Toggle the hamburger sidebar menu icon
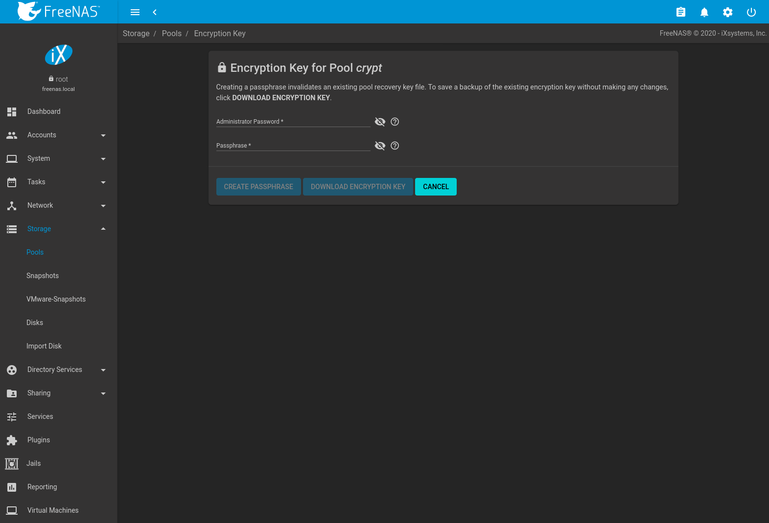 135,12
